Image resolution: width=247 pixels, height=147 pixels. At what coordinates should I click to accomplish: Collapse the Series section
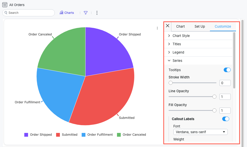169,61
